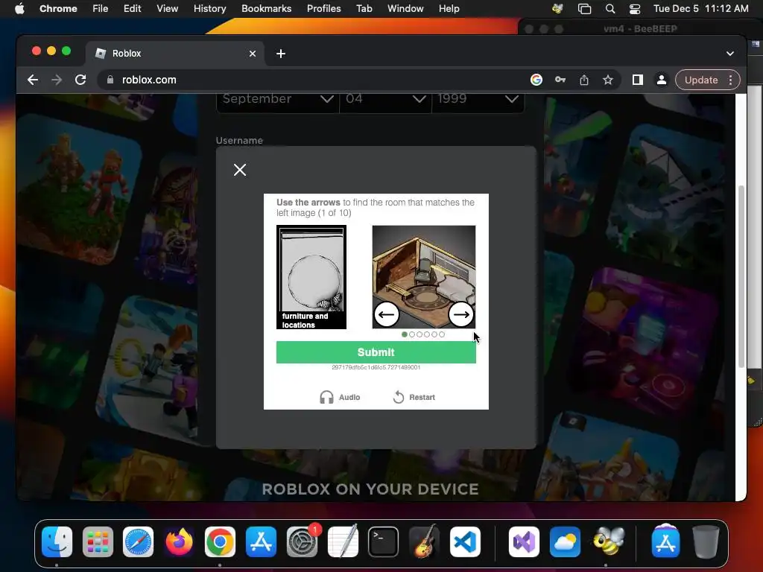Image resolution: width=763 pixels, height=572 pixels.
Task: Open the saved passwords key icon
Action: [560, 80]
